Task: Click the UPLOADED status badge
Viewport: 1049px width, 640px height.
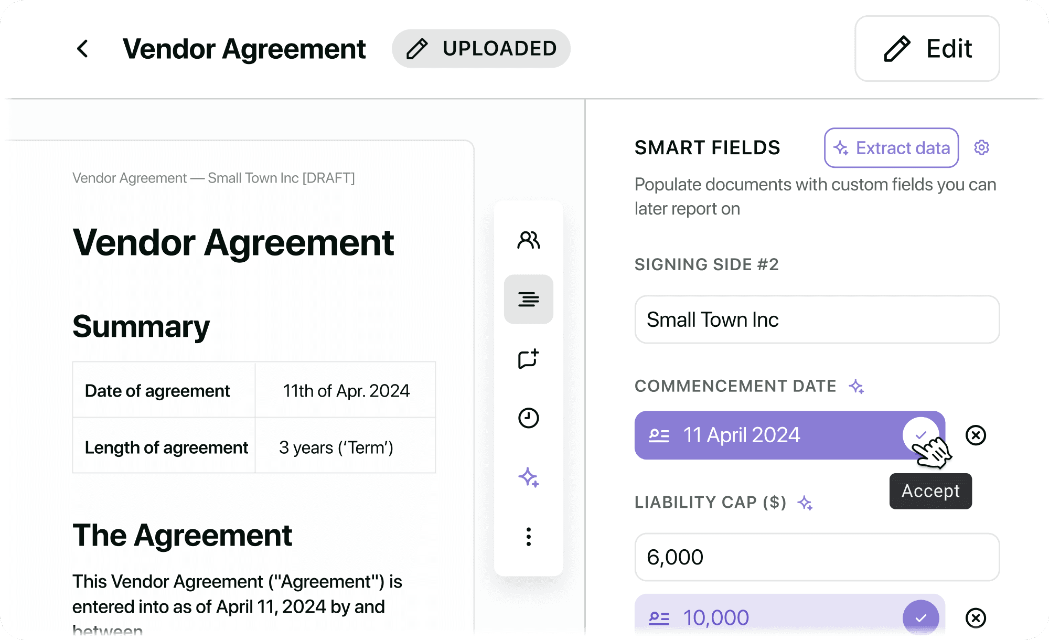Action: [480, 49]
